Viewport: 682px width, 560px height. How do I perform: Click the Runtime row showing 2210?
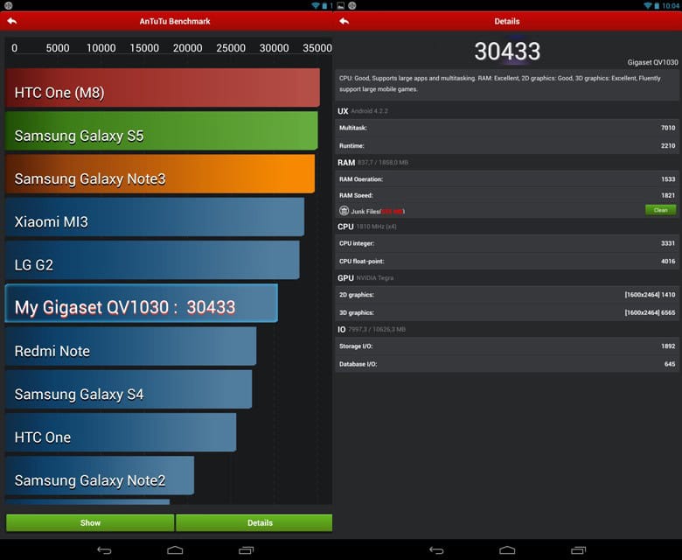click(507, 145)
